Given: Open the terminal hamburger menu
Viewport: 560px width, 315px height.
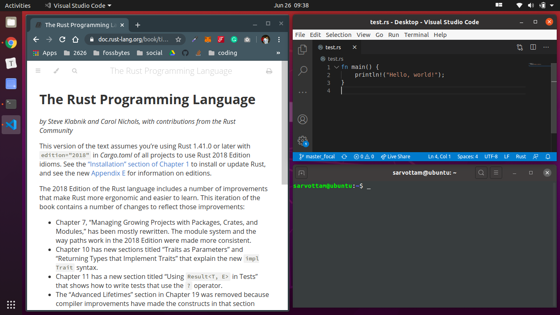Looking at the screenshot, I should pyautogui.click(x=496, y=173).
